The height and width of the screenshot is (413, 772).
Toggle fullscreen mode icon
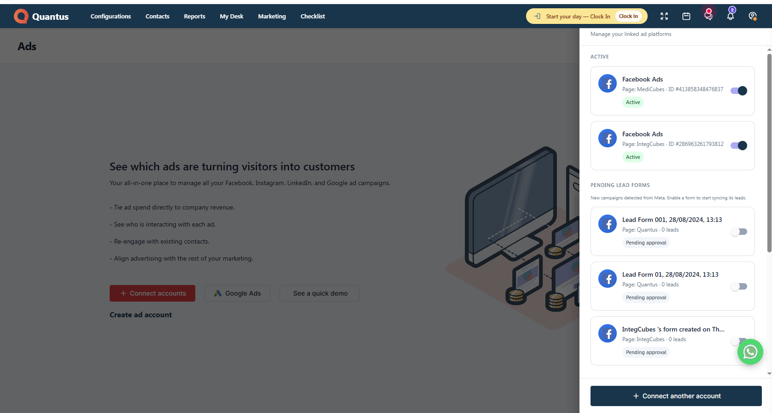[664, 16]
